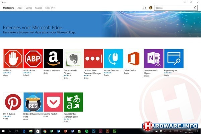
Task: Open the Action Center notification icon
Action: 196,131
